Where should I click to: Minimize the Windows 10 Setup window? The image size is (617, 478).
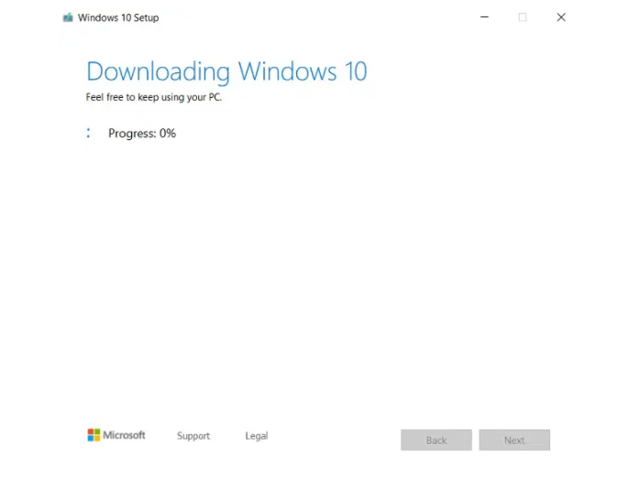(484, 16)
